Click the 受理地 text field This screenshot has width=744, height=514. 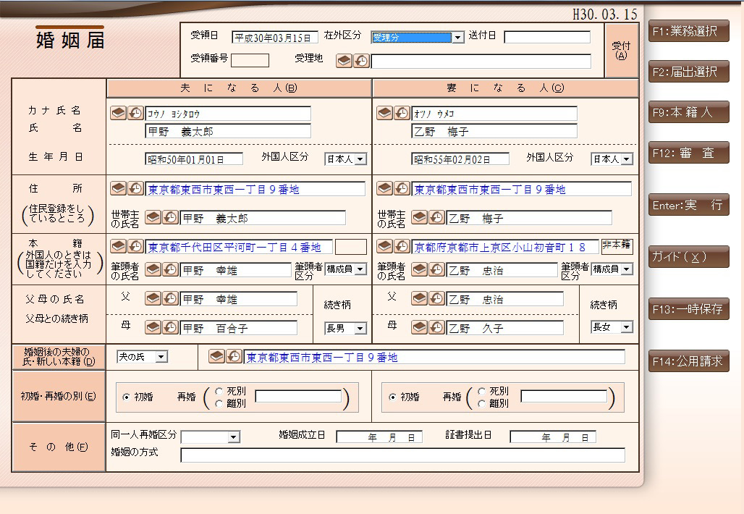pyautogui.click(x=481, y=62)
